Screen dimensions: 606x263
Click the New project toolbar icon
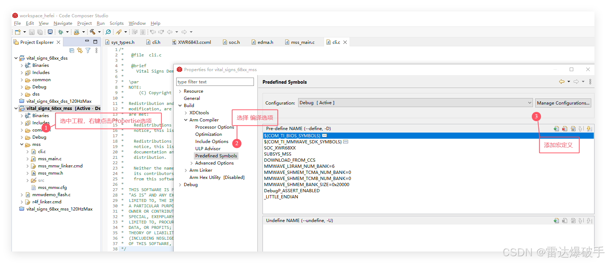tap(18, 32)
